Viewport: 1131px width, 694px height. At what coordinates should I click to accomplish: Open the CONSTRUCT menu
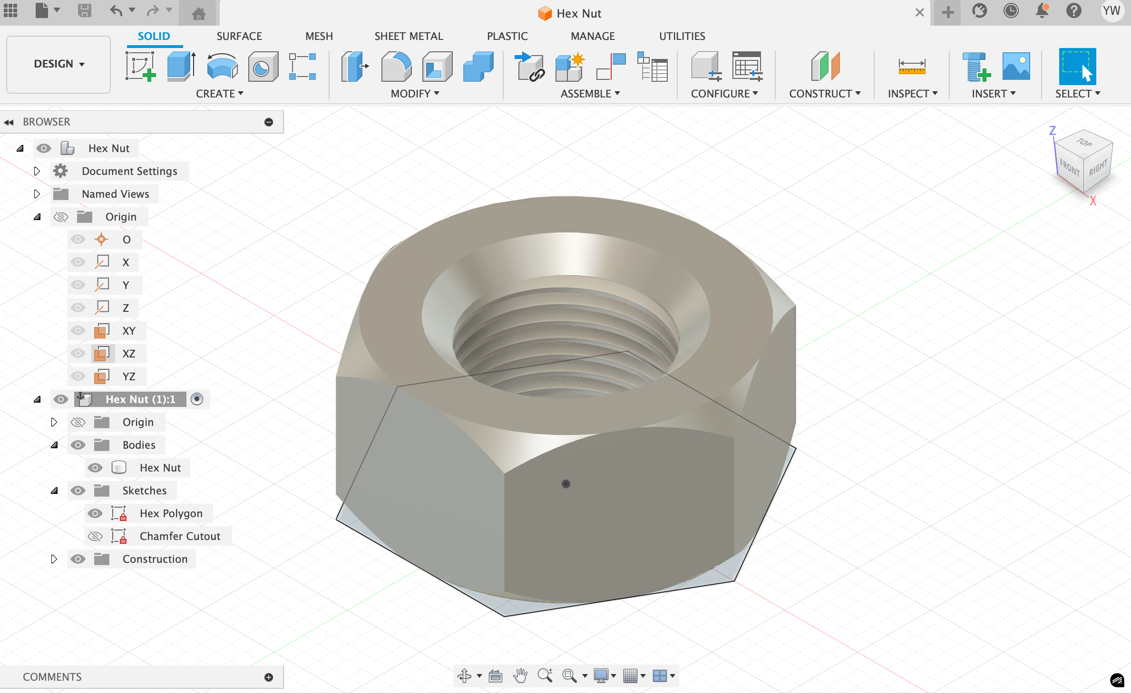[824, 94]
